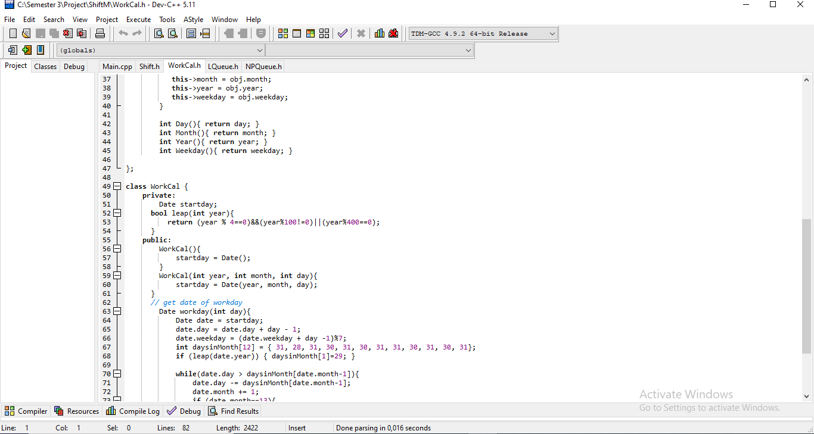Collapse the WorkCal() constructor fold at line 56
The height and width of the screenshot is (434, 814).
[x=117, y=249]
